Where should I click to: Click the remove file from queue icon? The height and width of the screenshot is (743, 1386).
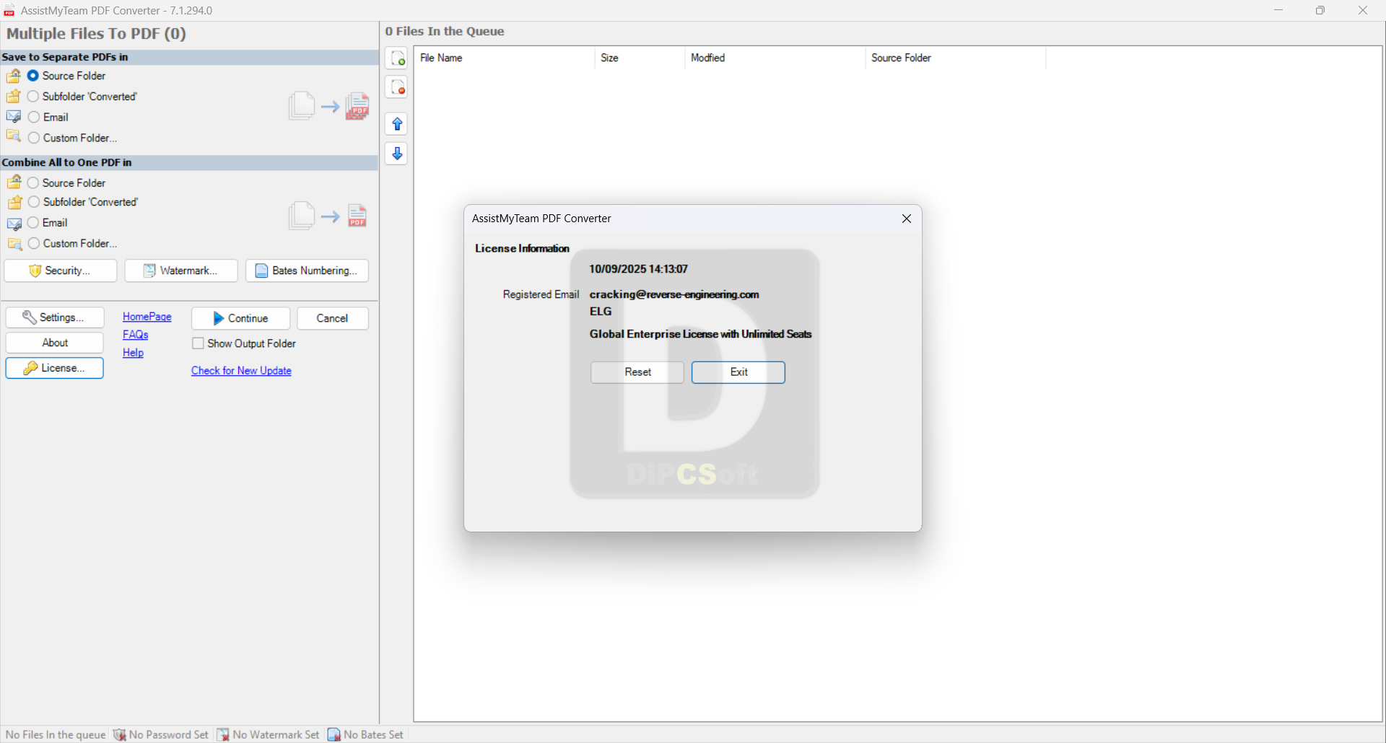(397, 87)
